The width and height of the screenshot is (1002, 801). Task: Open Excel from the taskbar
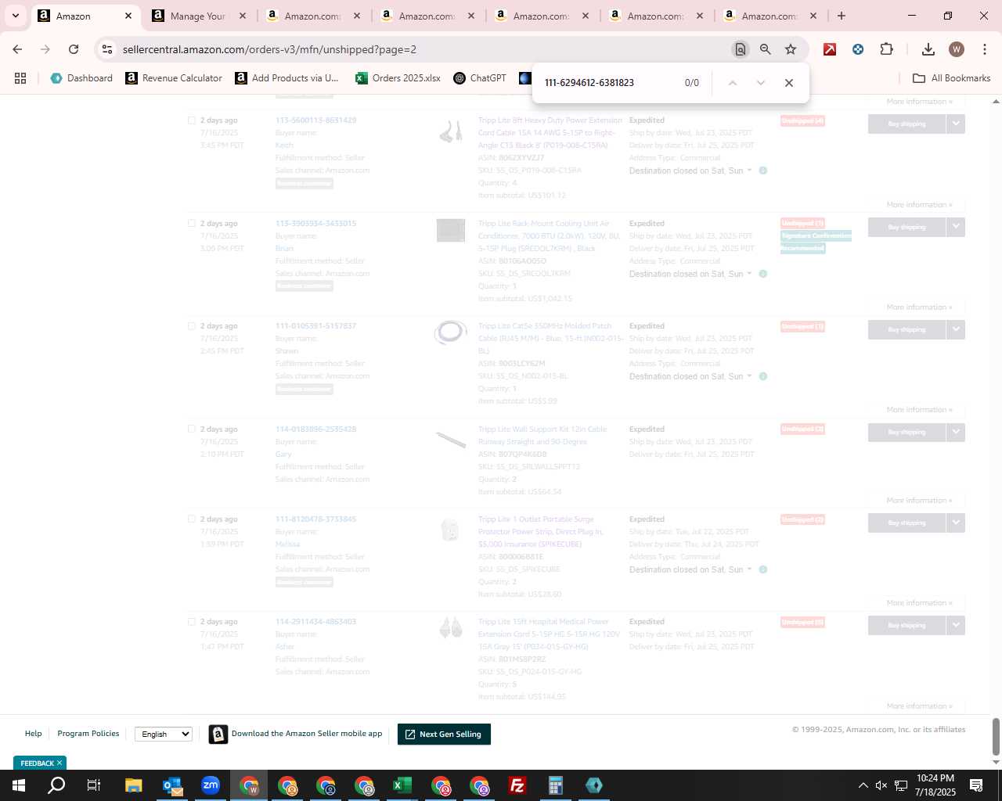[x=402, y=785]
